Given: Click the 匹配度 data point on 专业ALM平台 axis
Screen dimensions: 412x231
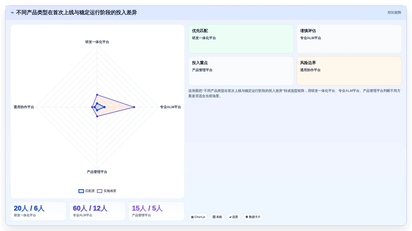Looking at the screenshot, I should point(104,107).
